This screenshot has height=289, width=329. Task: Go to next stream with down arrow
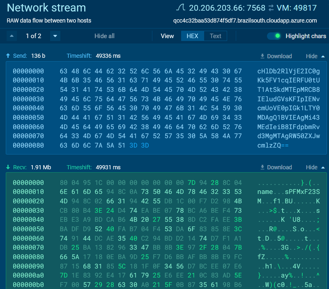click(55, 36)
